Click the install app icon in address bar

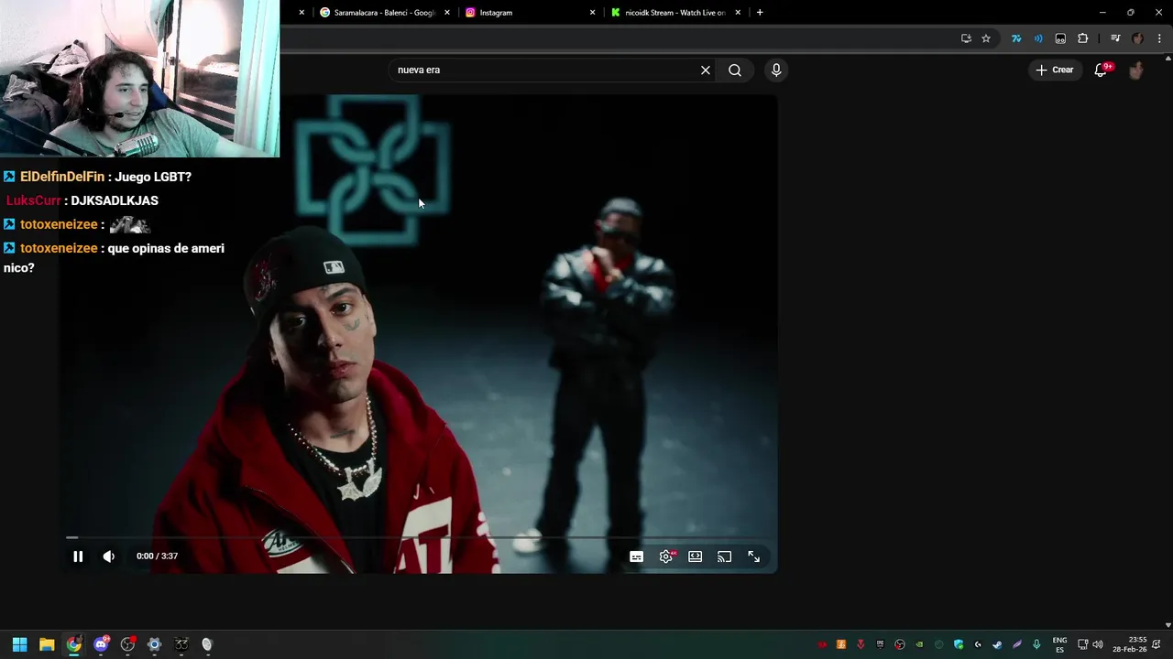(966, 38)
